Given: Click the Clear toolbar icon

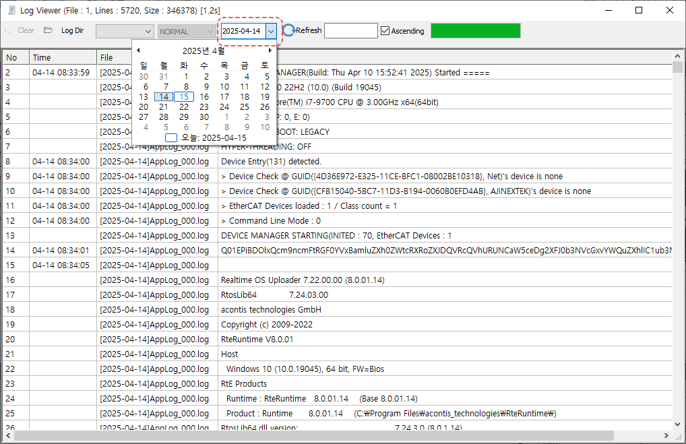Looking at the screenshot, I should click(7, 30).
